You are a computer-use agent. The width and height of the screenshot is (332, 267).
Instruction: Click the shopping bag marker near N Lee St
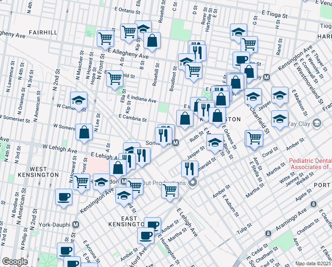[84, 133]
